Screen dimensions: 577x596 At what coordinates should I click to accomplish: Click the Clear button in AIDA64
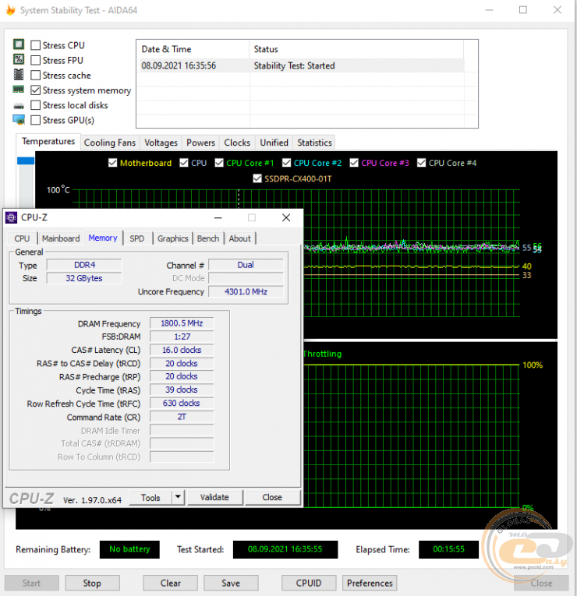pos(171,583)
